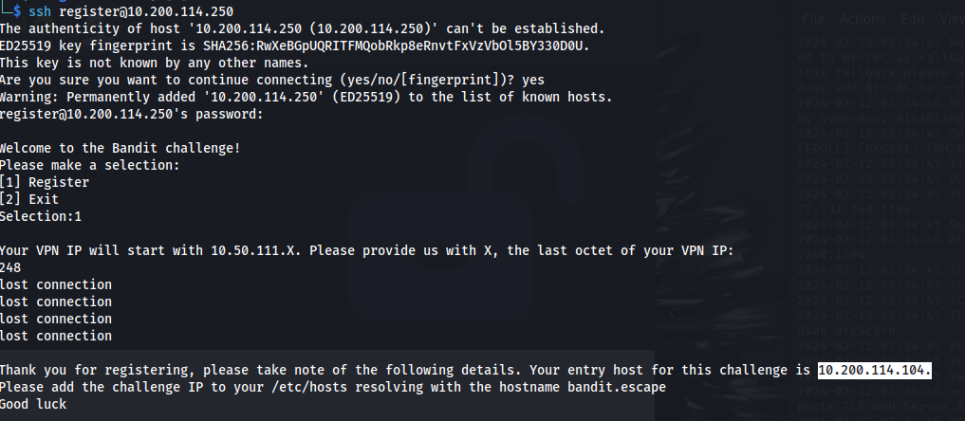Click the 'Permanently added' warning line

coord(306,97)
